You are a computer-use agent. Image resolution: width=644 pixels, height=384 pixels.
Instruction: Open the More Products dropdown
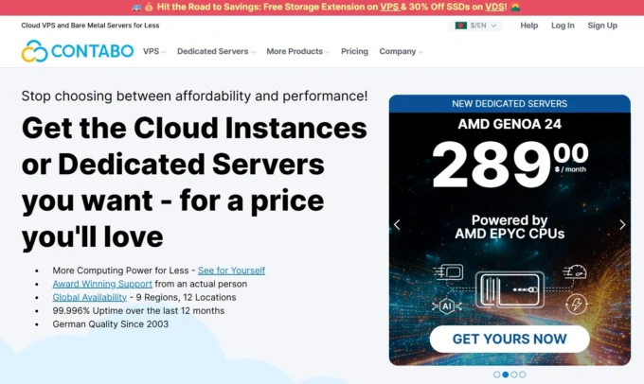[x=297, y=51]
